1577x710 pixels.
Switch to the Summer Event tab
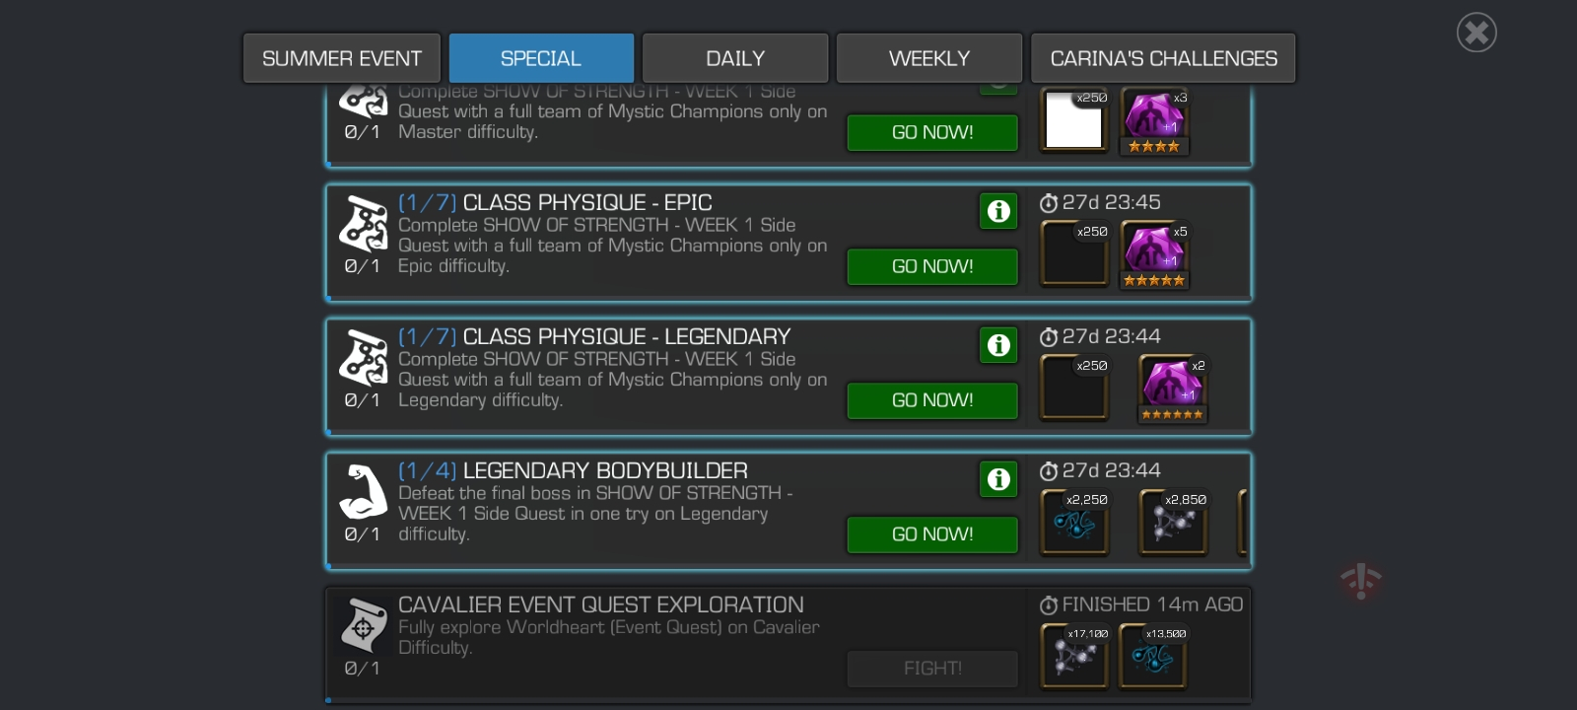point(342,58)
